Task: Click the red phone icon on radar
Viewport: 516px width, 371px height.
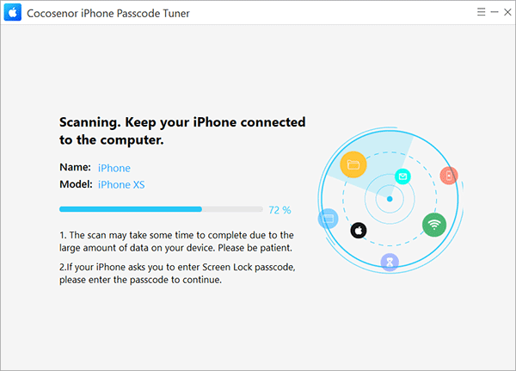Action: 449,176
